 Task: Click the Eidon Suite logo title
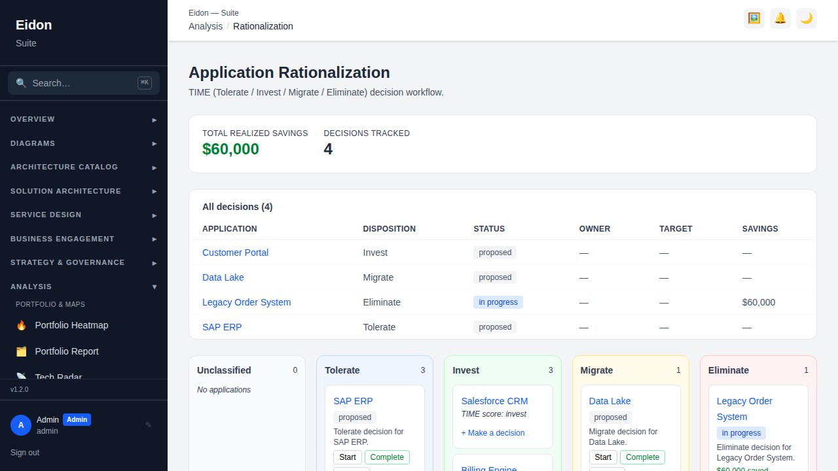34,25
